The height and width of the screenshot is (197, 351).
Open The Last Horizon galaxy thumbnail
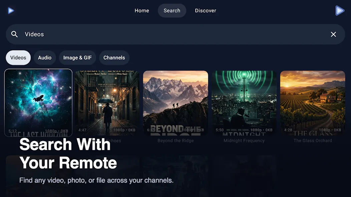click(x=38, y=102)
